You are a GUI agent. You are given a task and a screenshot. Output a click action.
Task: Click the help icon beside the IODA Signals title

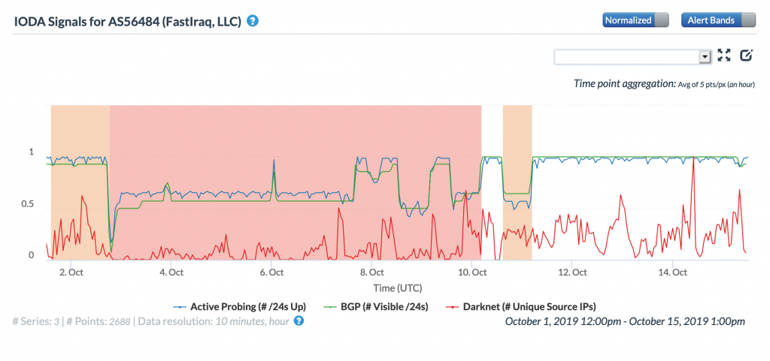tap(253, 21)
